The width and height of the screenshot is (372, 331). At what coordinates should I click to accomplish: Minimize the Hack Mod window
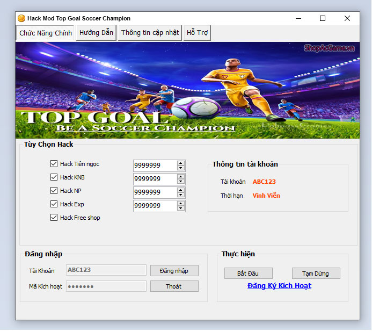(298, 18)
